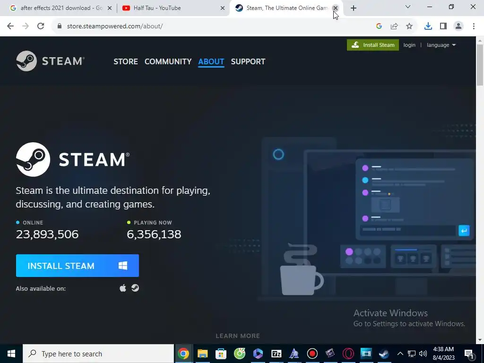Open a new browser tab
Viewport: 484px width, 363px height.
coord(354,9)
